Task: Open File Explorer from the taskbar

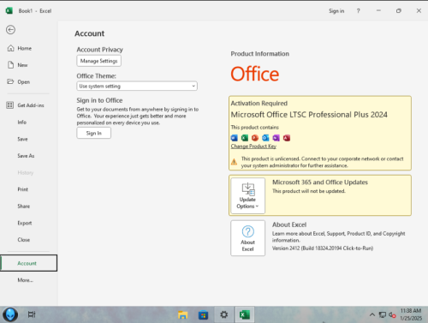Action: pyautogui.click(x=182, y=314)
